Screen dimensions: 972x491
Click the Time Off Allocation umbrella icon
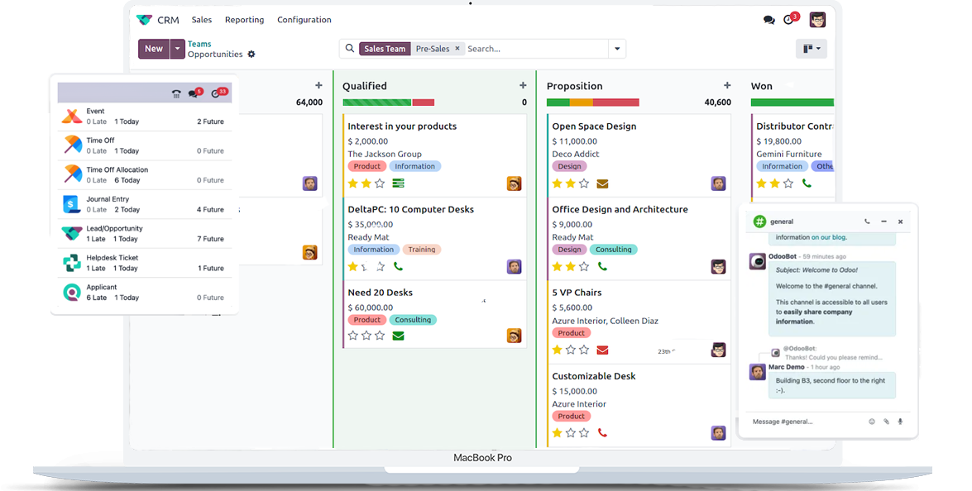tap(72, 174)
